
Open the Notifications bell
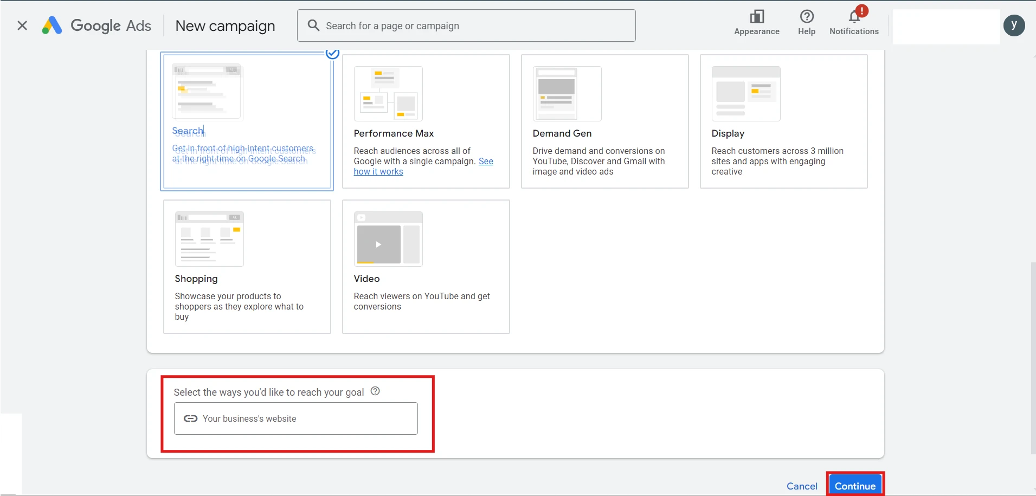click(854, 22)
